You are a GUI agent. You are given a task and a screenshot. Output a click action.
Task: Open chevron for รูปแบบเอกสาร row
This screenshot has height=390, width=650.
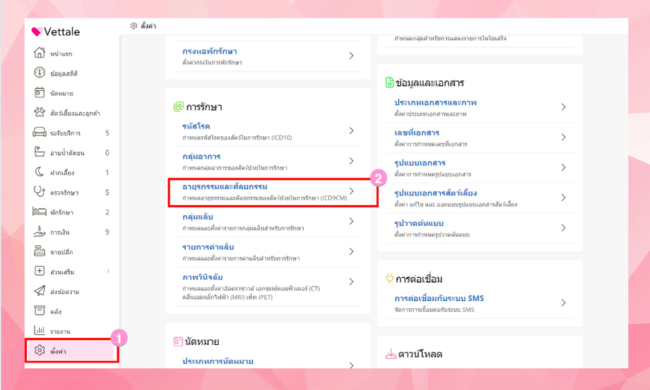pos(563,168)
